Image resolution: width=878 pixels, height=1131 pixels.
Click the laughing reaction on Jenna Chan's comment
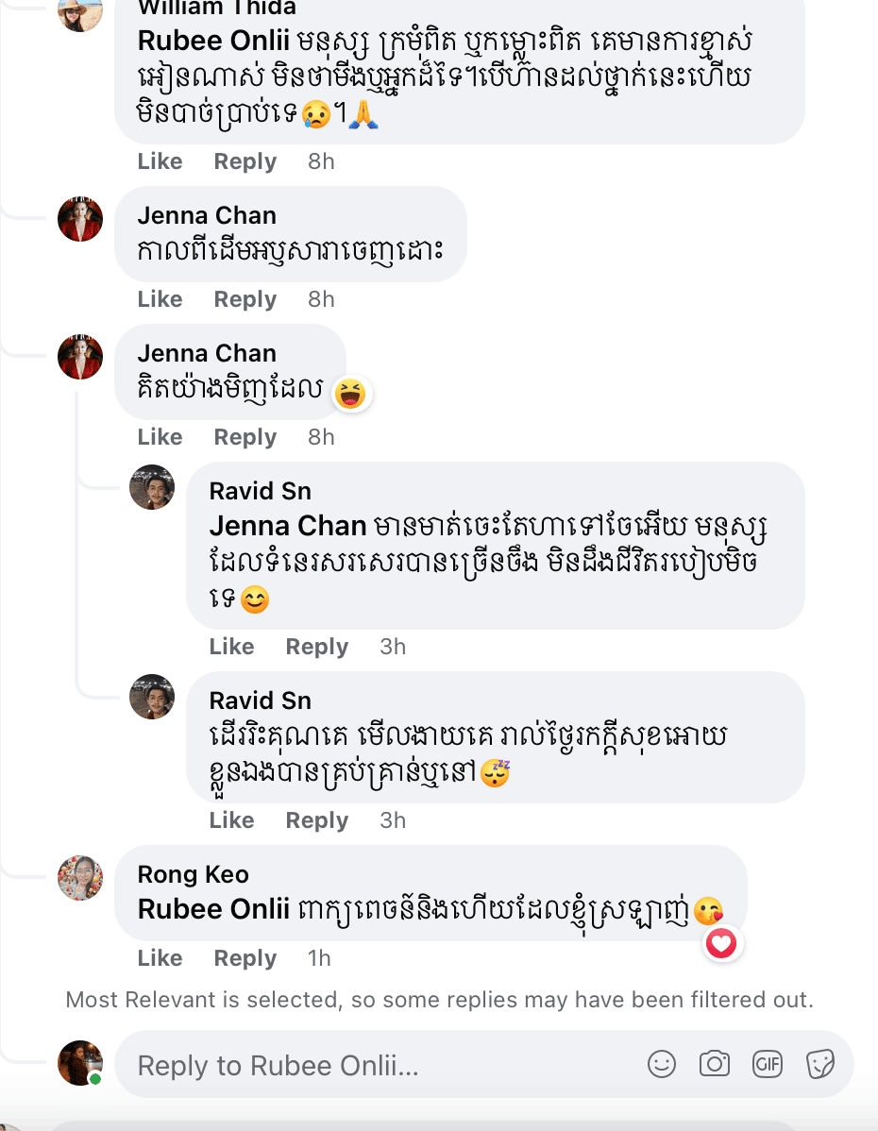point(350,393)
